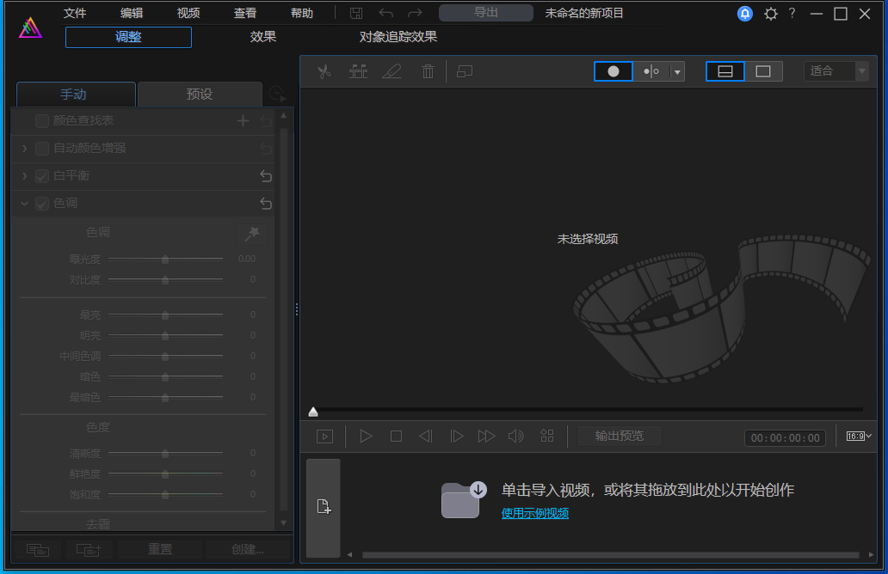The width and height of the screenshot is (888, 574).
Task: Toggle the 白平衡 checkbox
Action: [x=42, y=176]
